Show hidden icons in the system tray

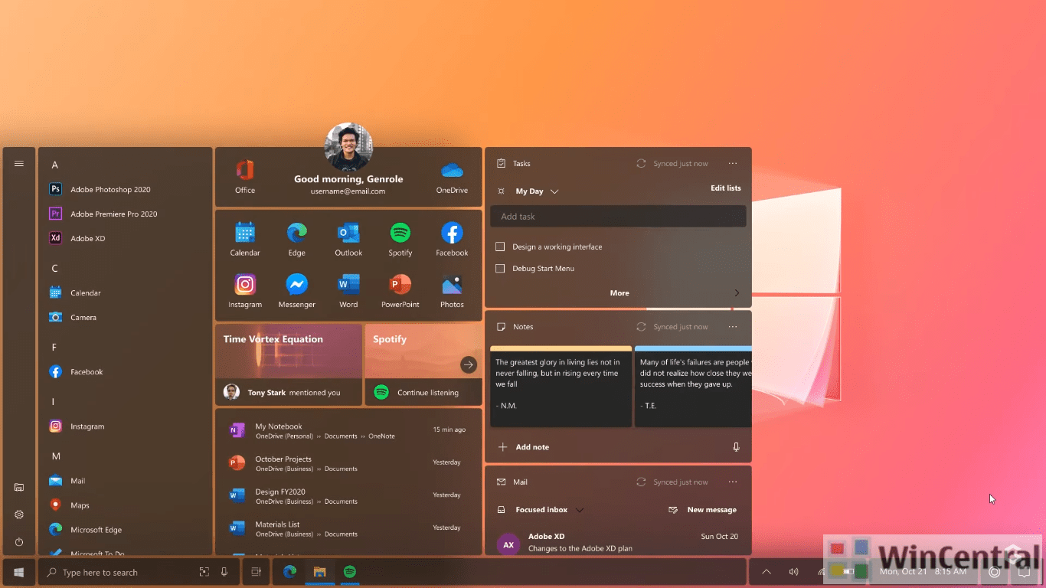[x=767, y=572]
